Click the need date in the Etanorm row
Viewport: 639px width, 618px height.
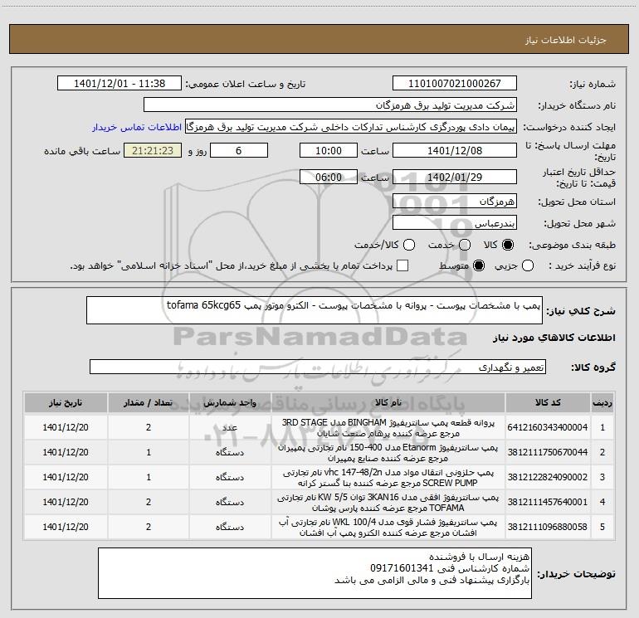pos(66,452)
